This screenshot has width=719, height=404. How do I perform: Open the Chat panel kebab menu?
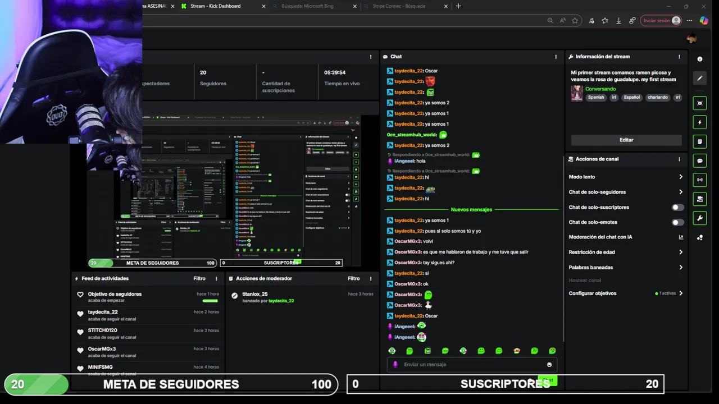pos(556,57)
